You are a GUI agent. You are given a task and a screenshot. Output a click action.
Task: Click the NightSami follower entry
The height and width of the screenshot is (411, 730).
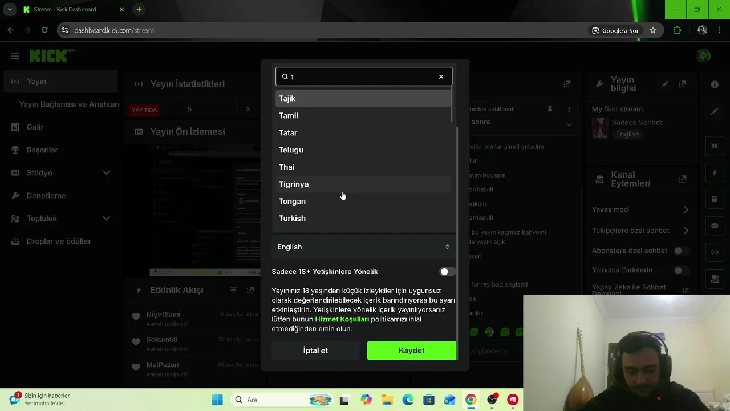pyautogui.click(x=194, y=319)
